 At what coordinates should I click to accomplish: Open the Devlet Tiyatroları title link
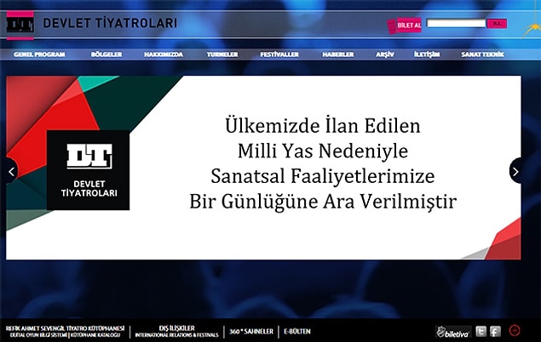110,23
